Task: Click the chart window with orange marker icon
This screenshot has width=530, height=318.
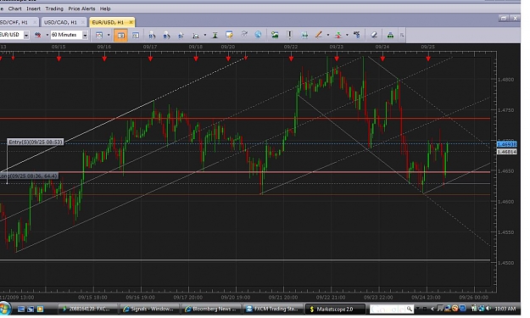Action: coord(229,35)
